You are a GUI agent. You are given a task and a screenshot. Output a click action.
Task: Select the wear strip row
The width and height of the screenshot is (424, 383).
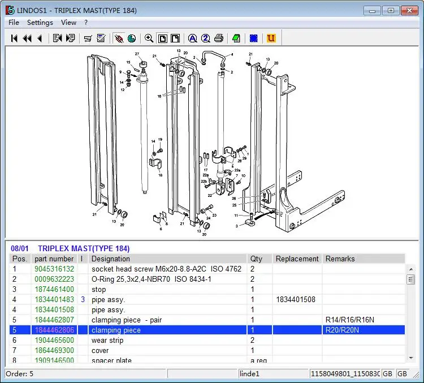[x=107, y=341]
